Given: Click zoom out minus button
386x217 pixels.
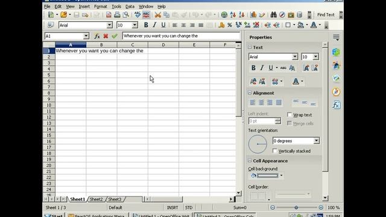Looking at the screenshot, I should click(273, 207).
